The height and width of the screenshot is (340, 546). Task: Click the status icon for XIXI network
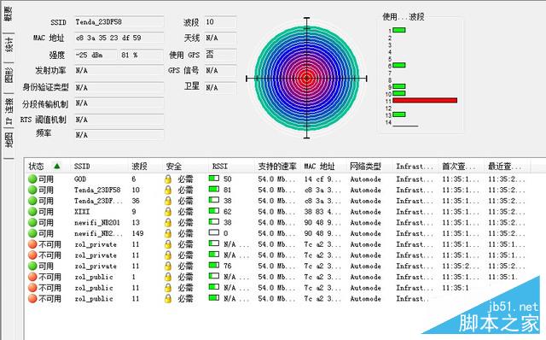point(32,212)
